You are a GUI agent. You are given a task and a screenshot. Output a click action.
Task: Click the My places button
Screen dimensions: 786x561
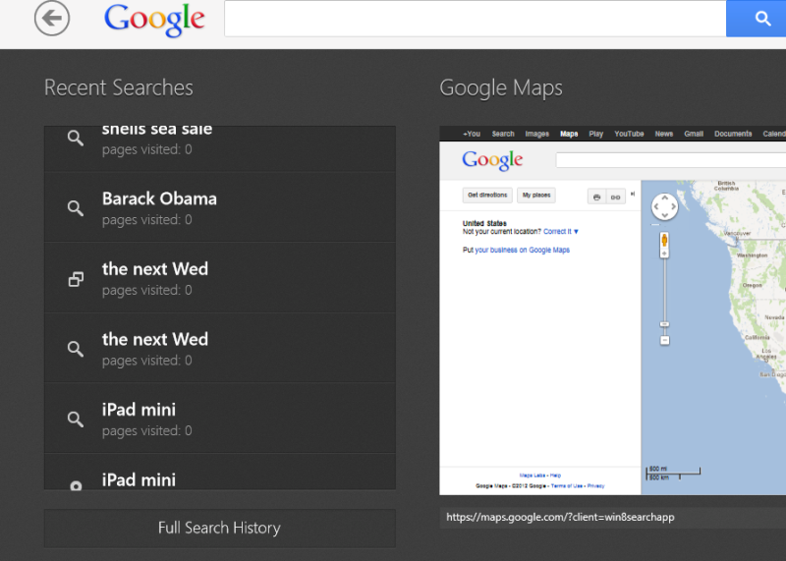[x=536, y=195]
